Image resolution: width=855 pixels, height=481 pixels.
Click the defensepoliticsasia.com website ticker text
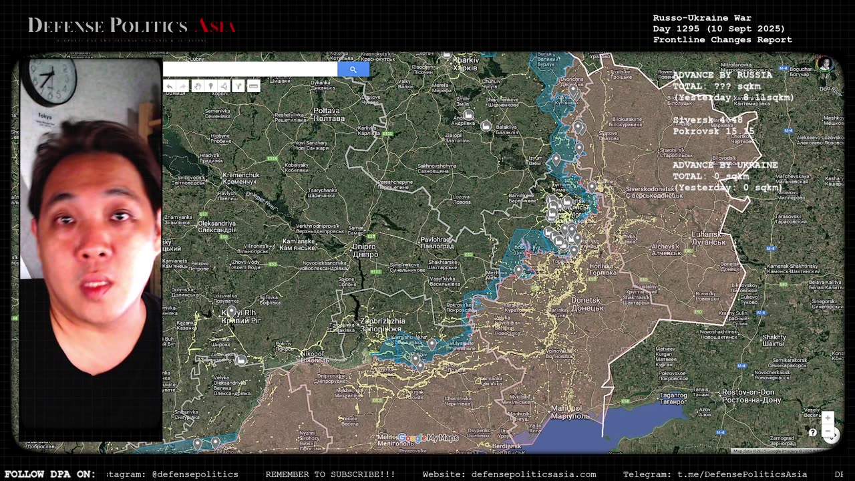pyautogui.click(x=509, y=474)
